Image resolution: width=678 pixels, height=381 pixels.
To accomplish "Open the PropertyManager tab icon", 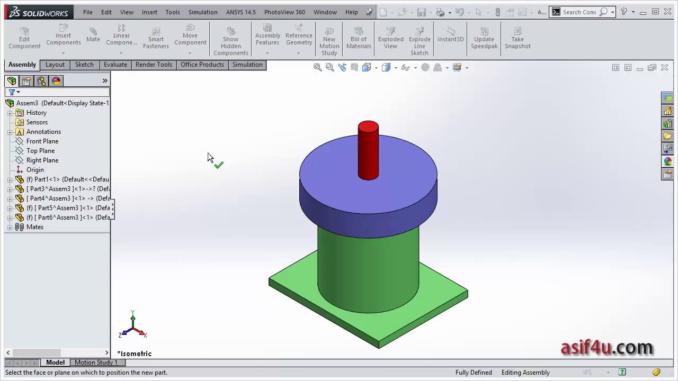I will [26, 81].
